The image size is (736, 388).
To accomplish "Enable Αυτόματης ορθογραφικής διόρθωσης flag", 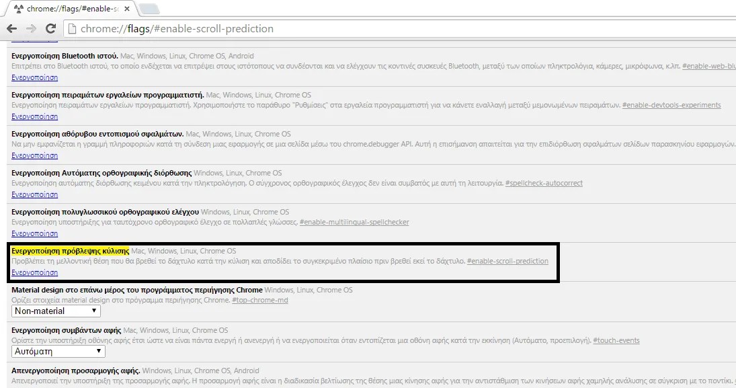I will [35, 194].
